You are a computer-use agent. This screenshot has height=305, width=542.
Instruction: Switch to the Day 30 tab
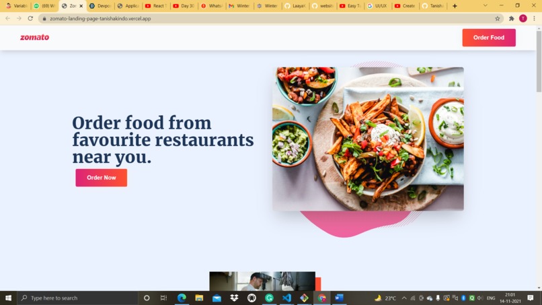184,6
